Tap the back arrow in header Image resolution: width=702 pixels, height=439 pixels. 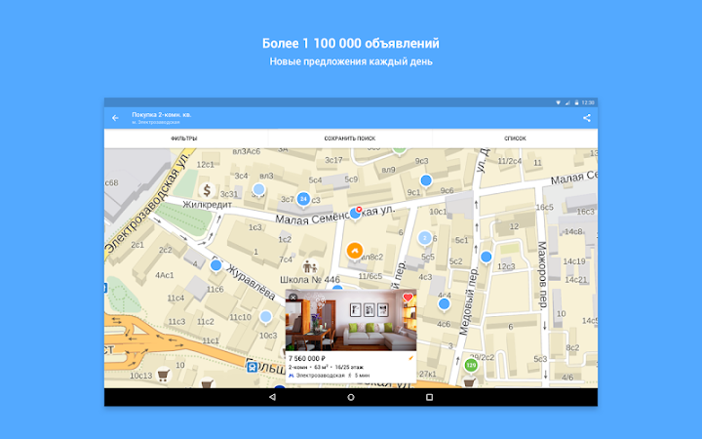pos(115,118)
